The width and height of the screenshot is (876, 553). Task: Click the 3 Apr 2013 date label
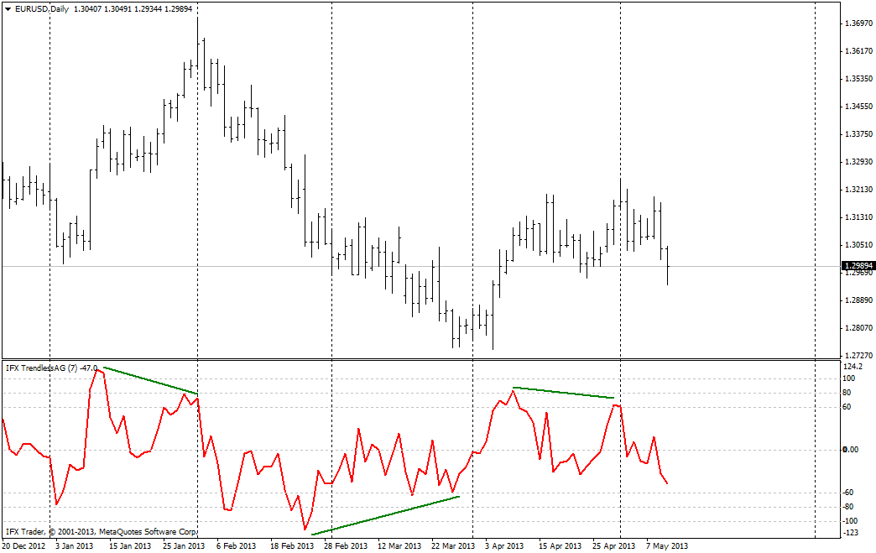[504, 546]
